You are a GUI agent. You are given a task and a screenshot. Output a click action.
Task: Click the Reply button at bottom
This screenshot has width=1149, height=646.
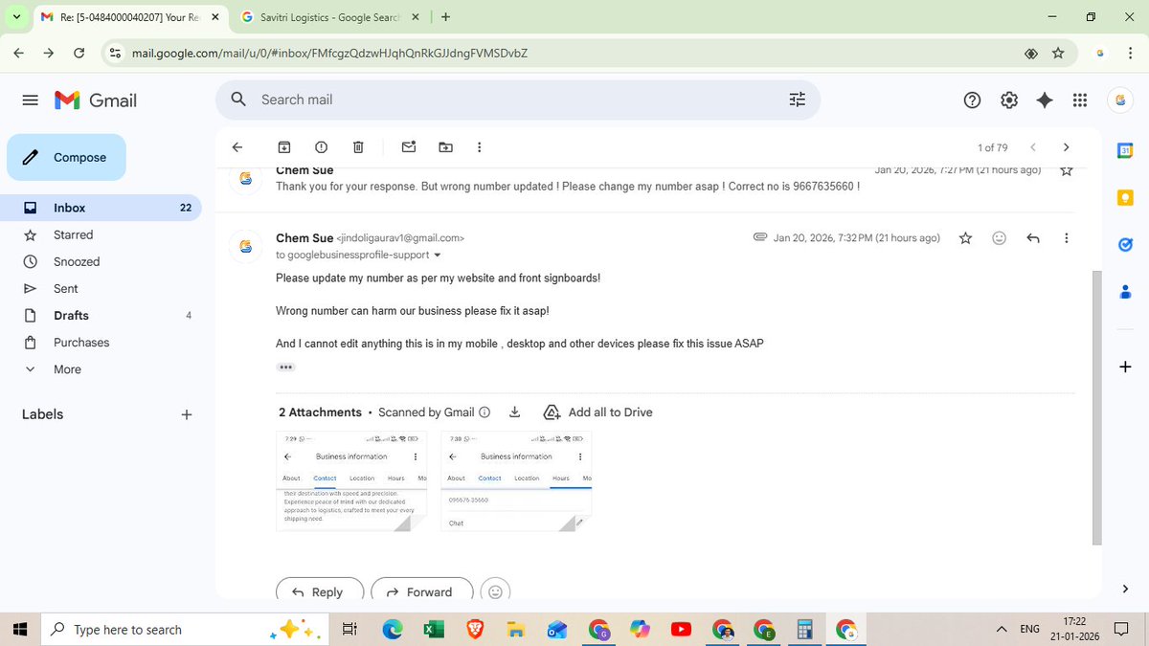[x=320, y=591]
